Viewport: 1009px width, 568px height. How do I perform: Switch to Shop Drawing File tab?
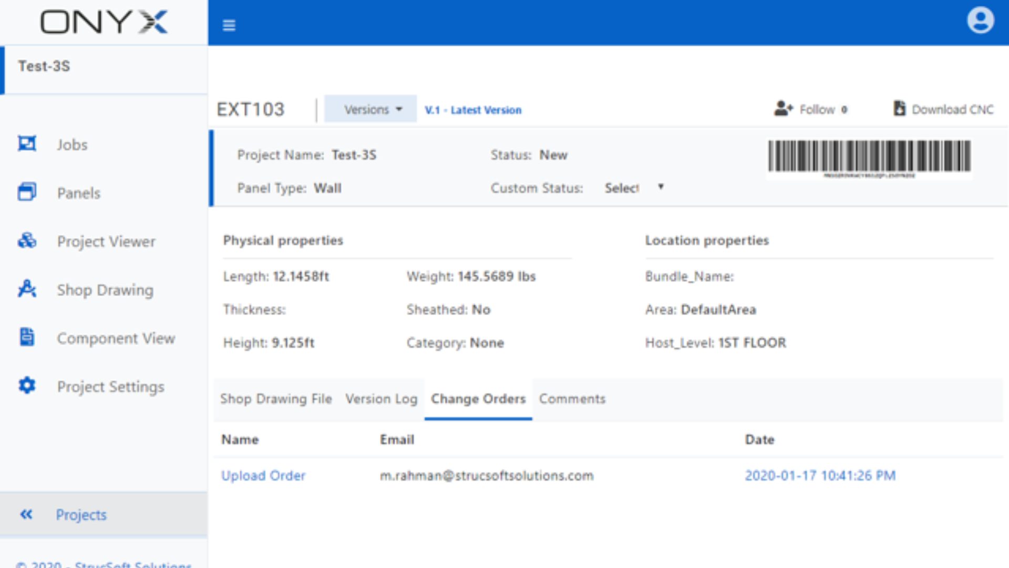pos(275,399)
